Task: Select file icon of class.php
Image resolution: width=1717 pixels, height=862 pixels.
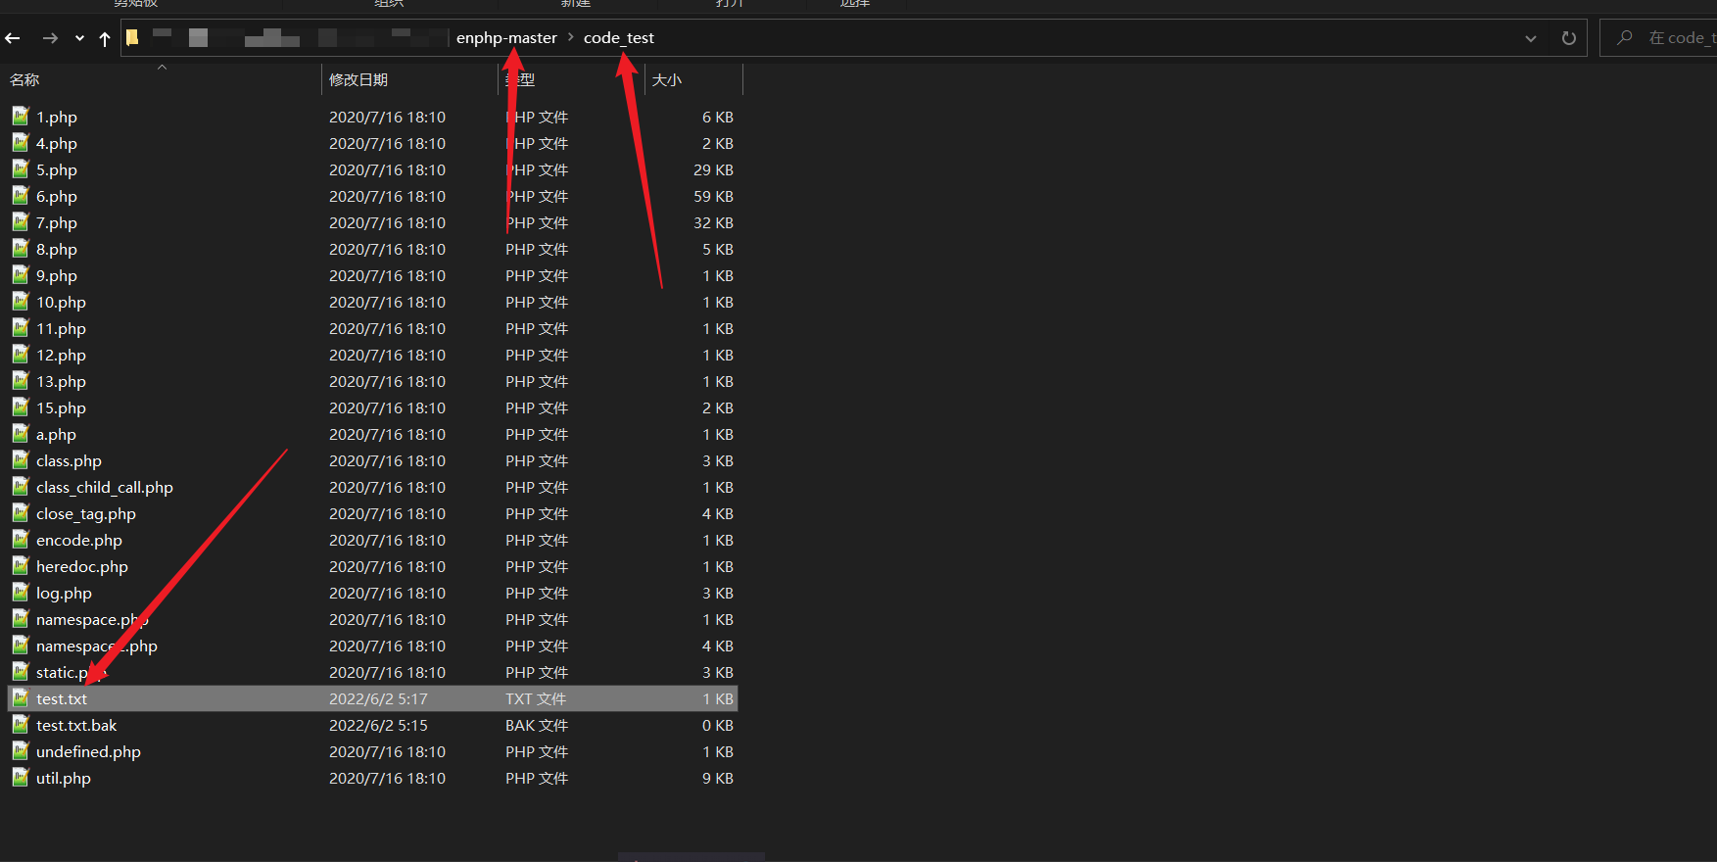Action: pos(21,460)
